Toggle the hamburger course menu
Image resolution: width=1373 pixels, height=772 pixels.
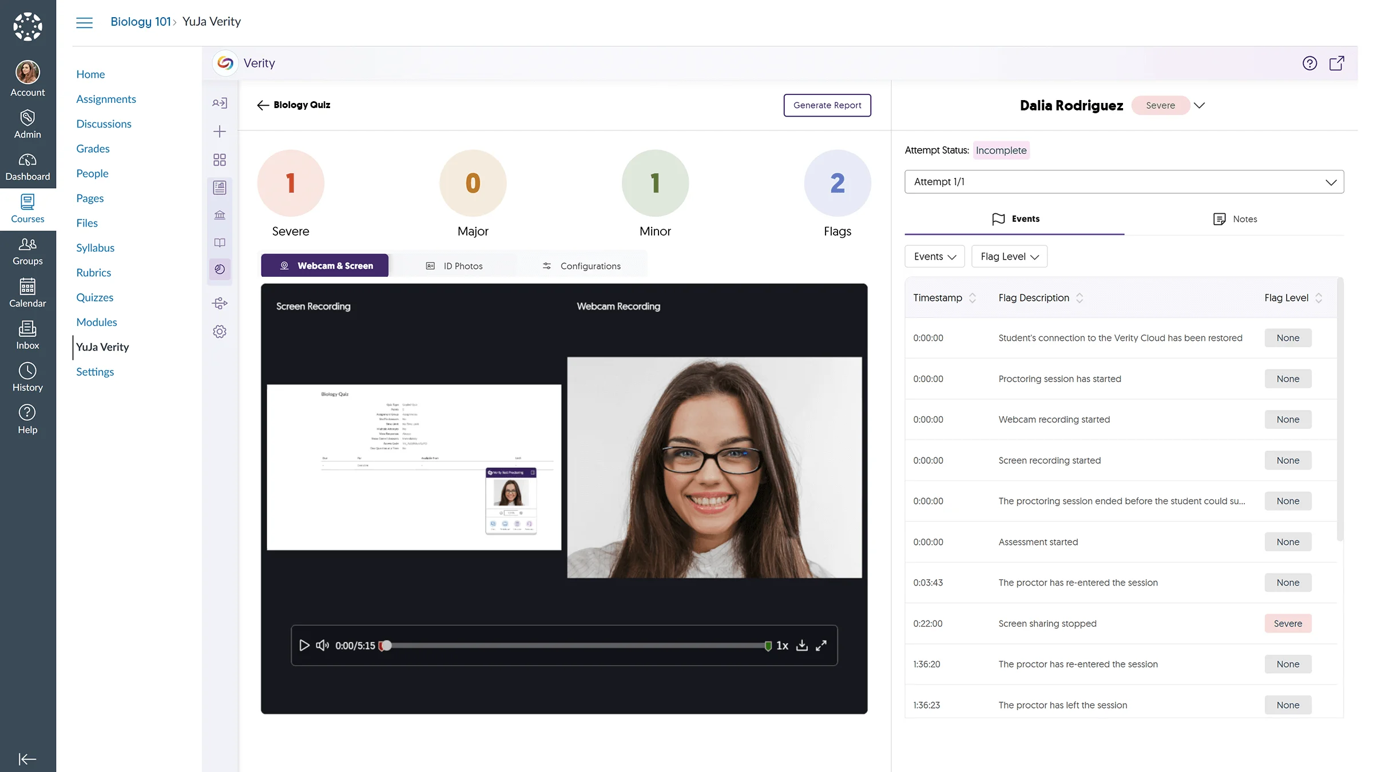pos(84,22)
